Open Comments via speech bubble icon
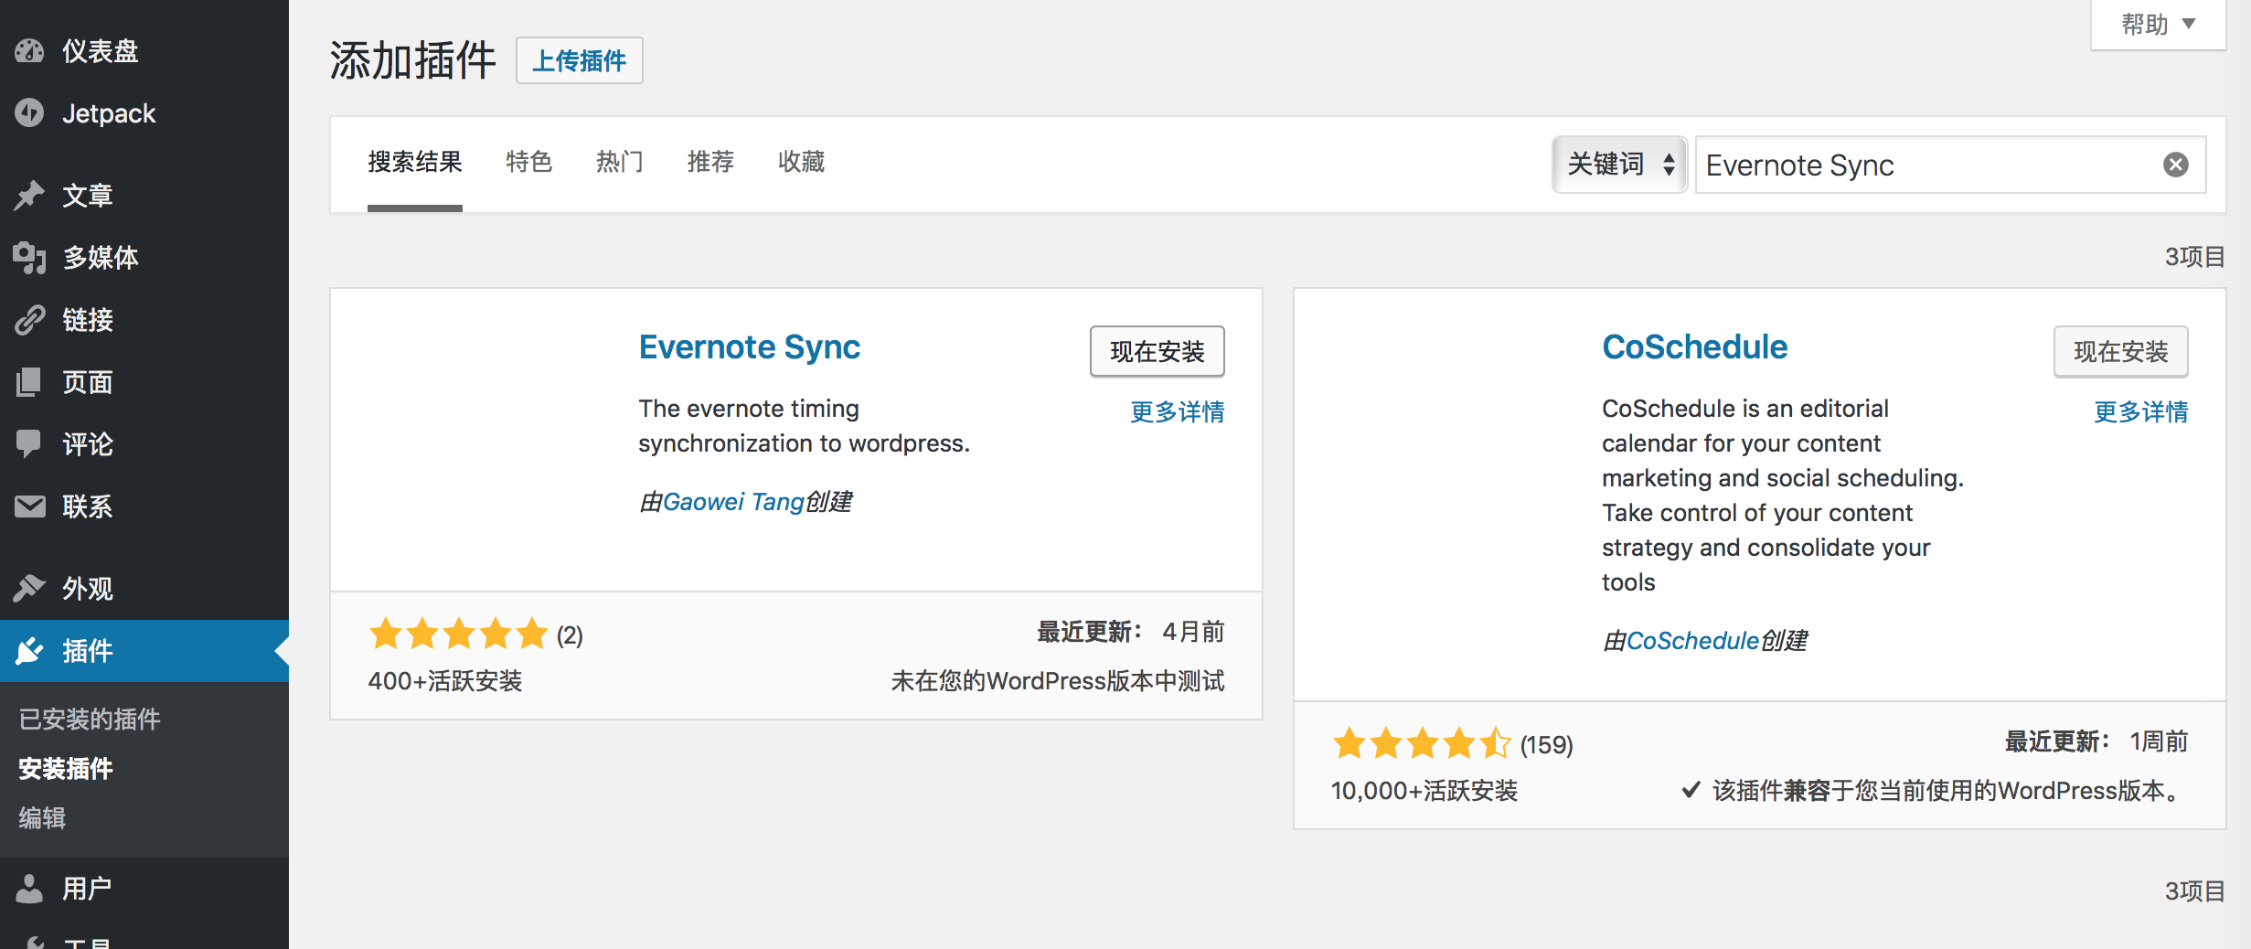Screen dimensions: 2251x949 29,443
